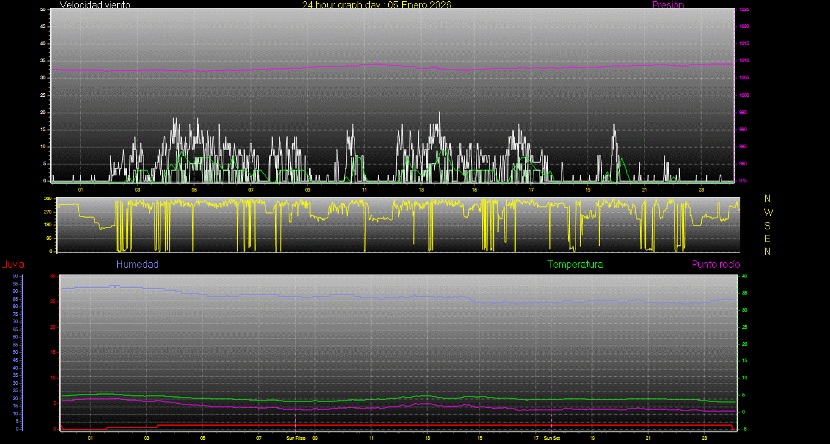
Task: Click the Velocidad viento label
Action: 95,5
